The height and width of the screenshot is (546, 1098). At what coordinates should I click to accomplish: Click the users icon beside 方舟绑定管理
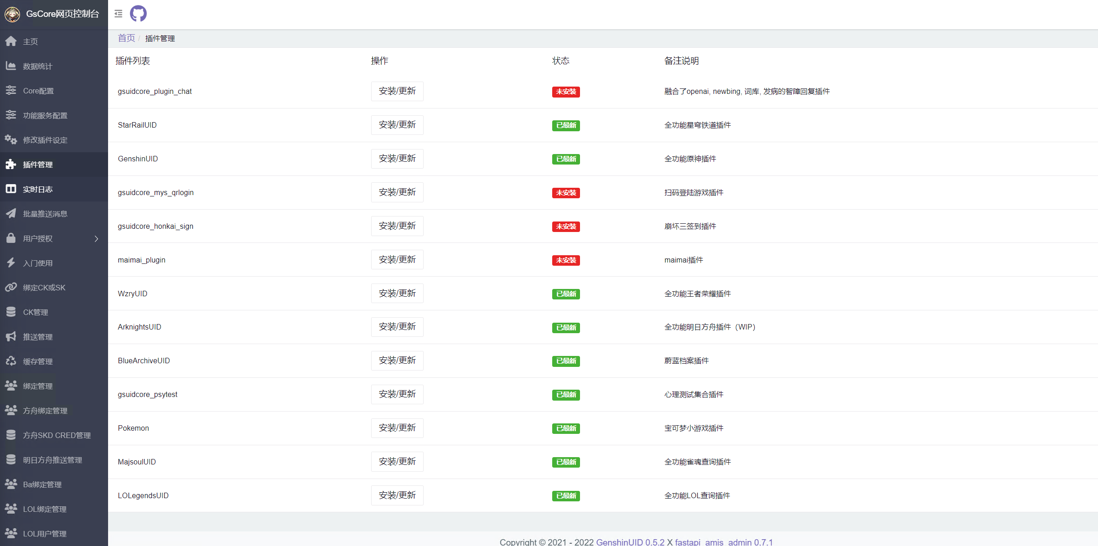tap(11, 410)
